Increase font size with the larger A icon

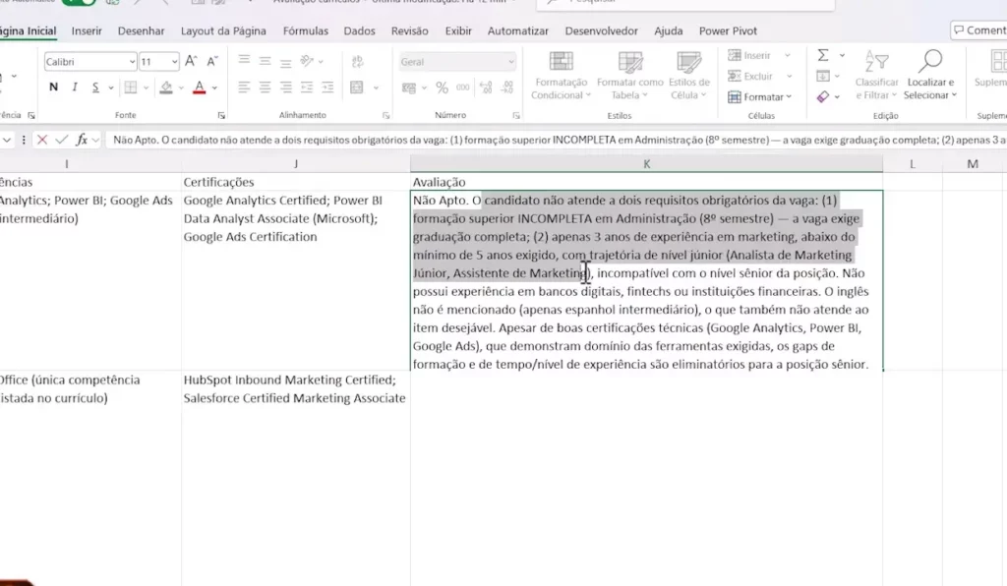pos(191,62)
